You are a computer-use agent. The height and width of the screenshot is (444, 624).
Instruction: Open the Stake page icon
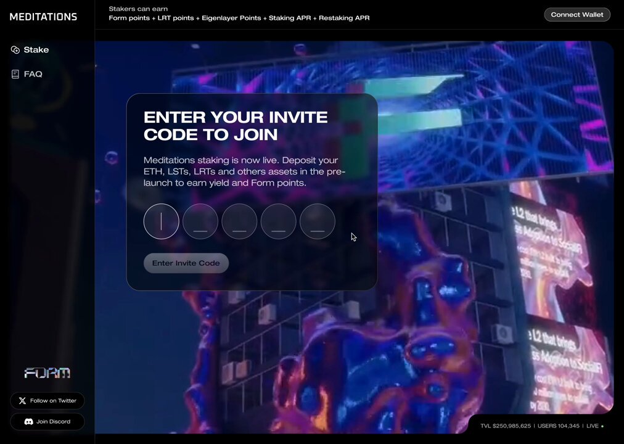[x=15, y=50]
